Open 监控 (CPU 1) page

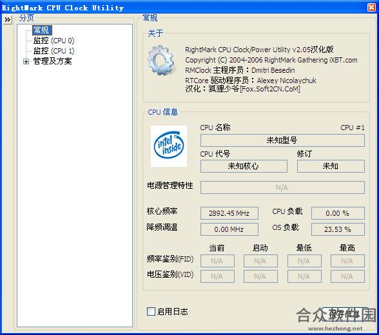coord(53,51)
